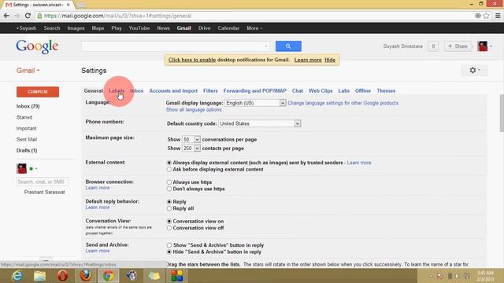
Task: Select Don't always use https
Action: click(169, 189)
